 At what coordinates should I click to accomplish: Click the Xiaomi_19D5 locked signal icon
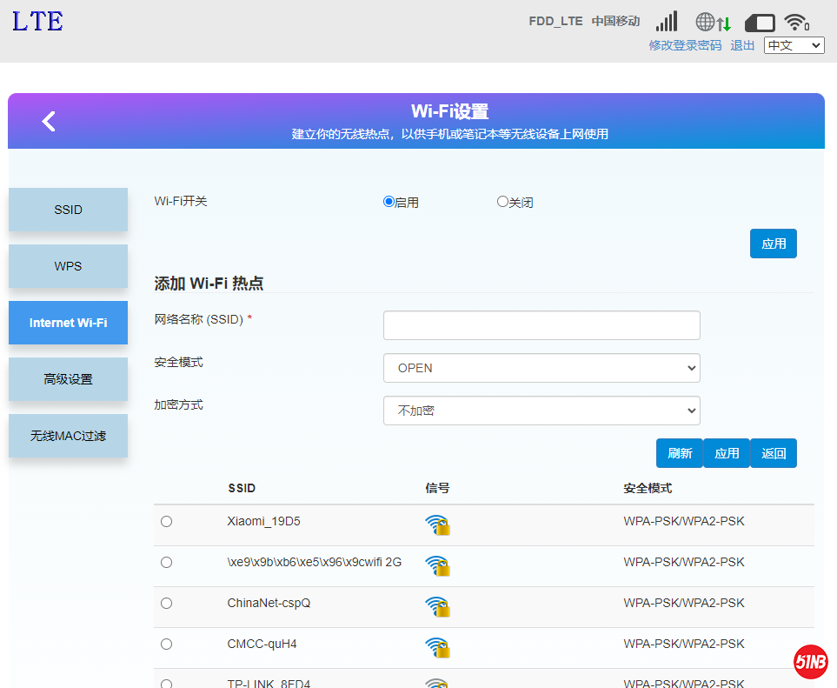pyautogui.click(x=437, y=524)
